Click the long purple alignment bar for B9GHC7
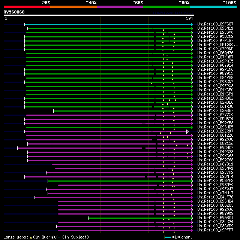The image size is (240, 240). point(104,148)
